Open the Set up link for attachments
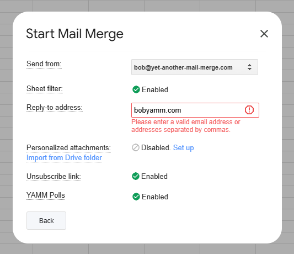Screen dimensions: 294x254 [183, 148]
